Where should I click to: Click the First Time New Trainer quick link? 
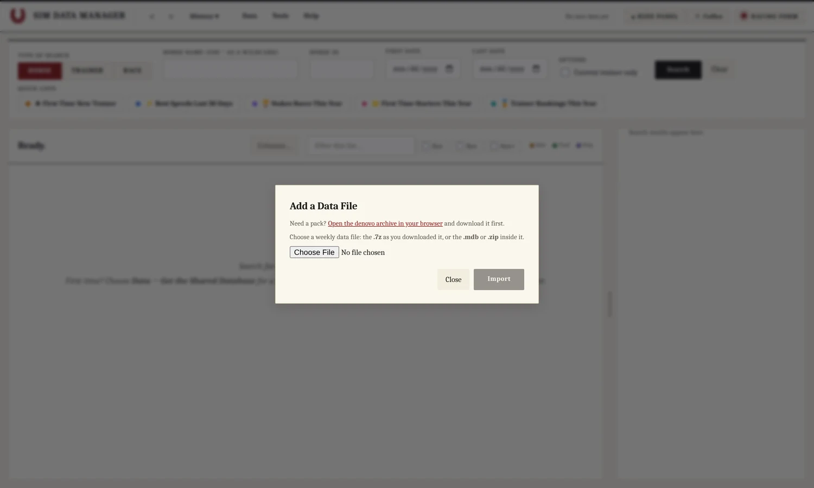coord(71,104)
